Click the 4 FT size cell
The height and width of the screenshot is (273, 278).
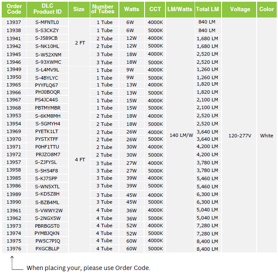80,160
